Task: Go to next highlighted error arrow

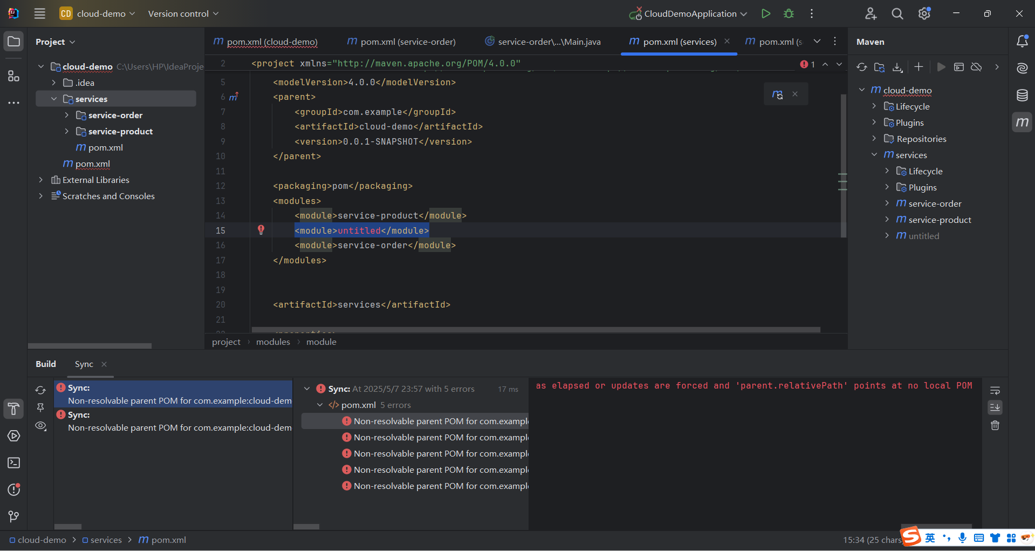Action: tap(839, 64)
